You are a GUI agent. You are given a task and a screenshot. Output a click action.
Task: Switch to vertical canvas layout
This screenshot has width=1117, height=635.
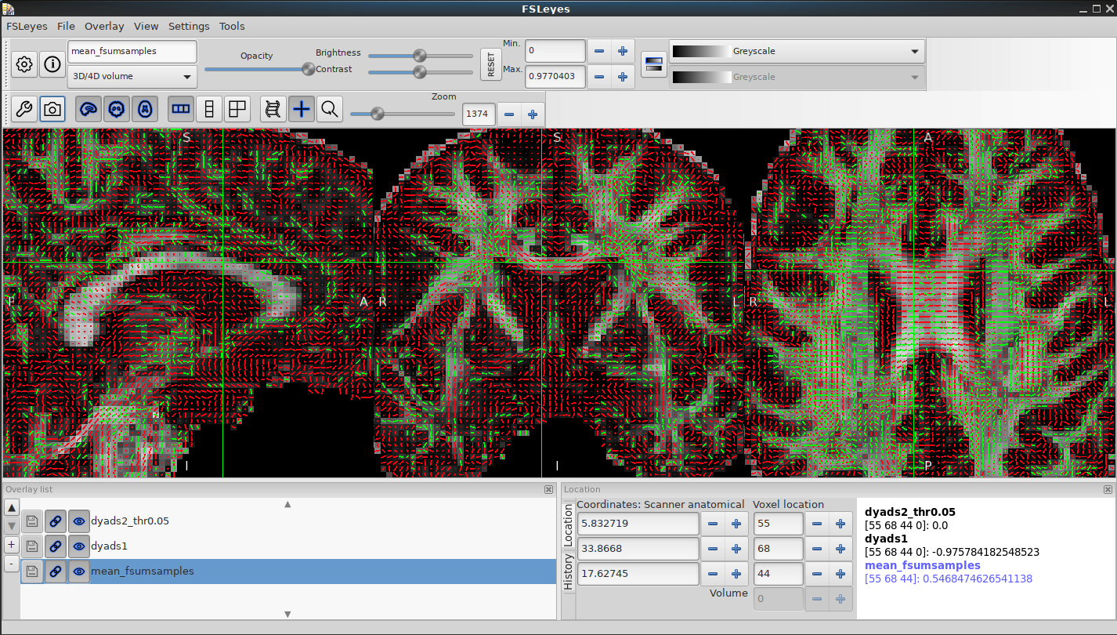tap(209, 109)
